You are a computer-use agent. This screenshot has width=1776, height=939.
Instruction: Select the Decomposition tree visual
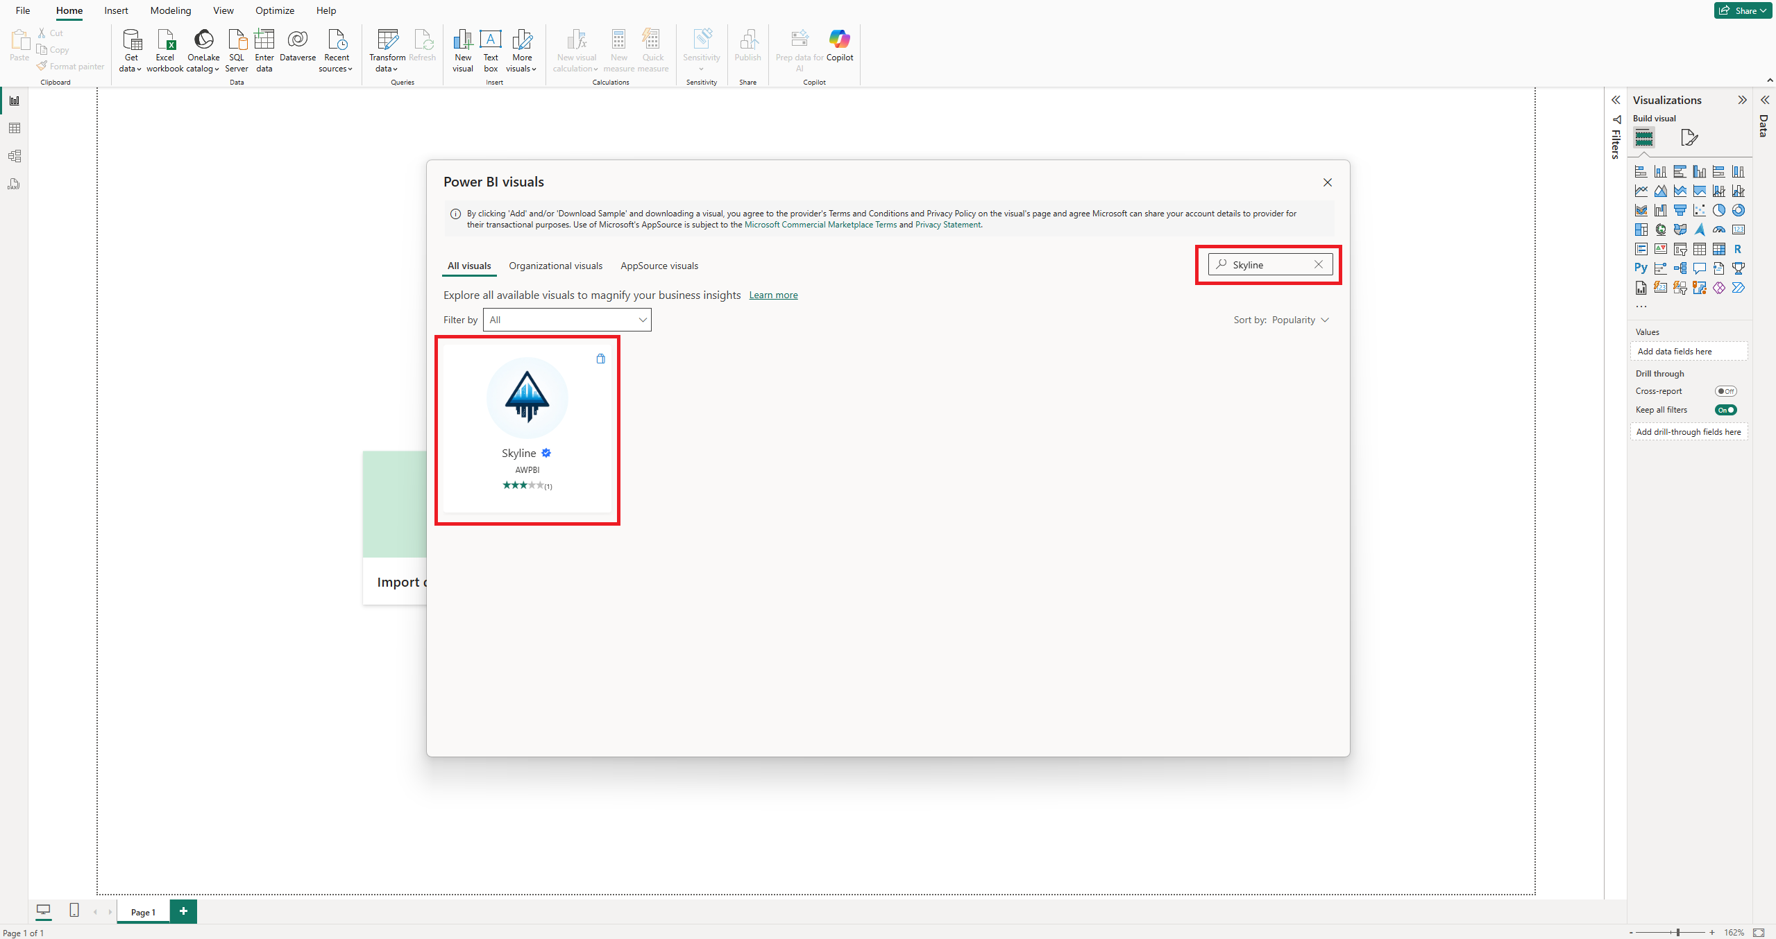coord(1680,268)
